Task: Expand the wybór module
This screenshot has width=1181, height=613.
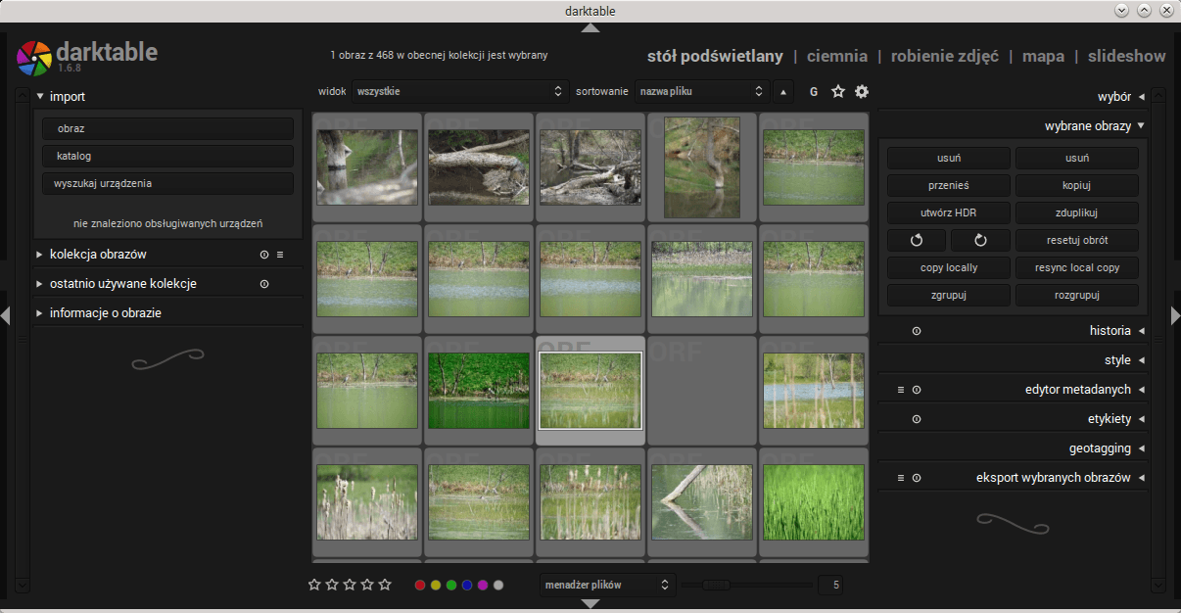Action: point(1141,97)
